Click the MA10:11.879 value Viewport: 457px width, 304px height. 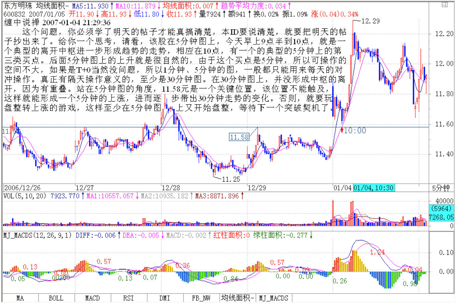135,6
